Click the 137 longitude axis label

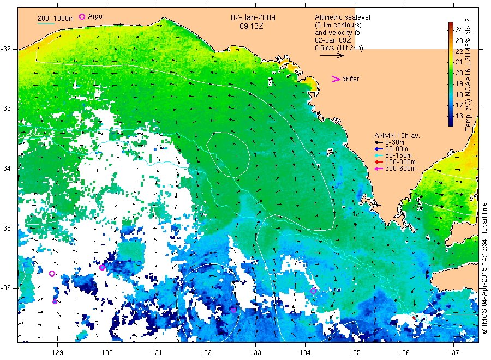click(x=453, y=353)
